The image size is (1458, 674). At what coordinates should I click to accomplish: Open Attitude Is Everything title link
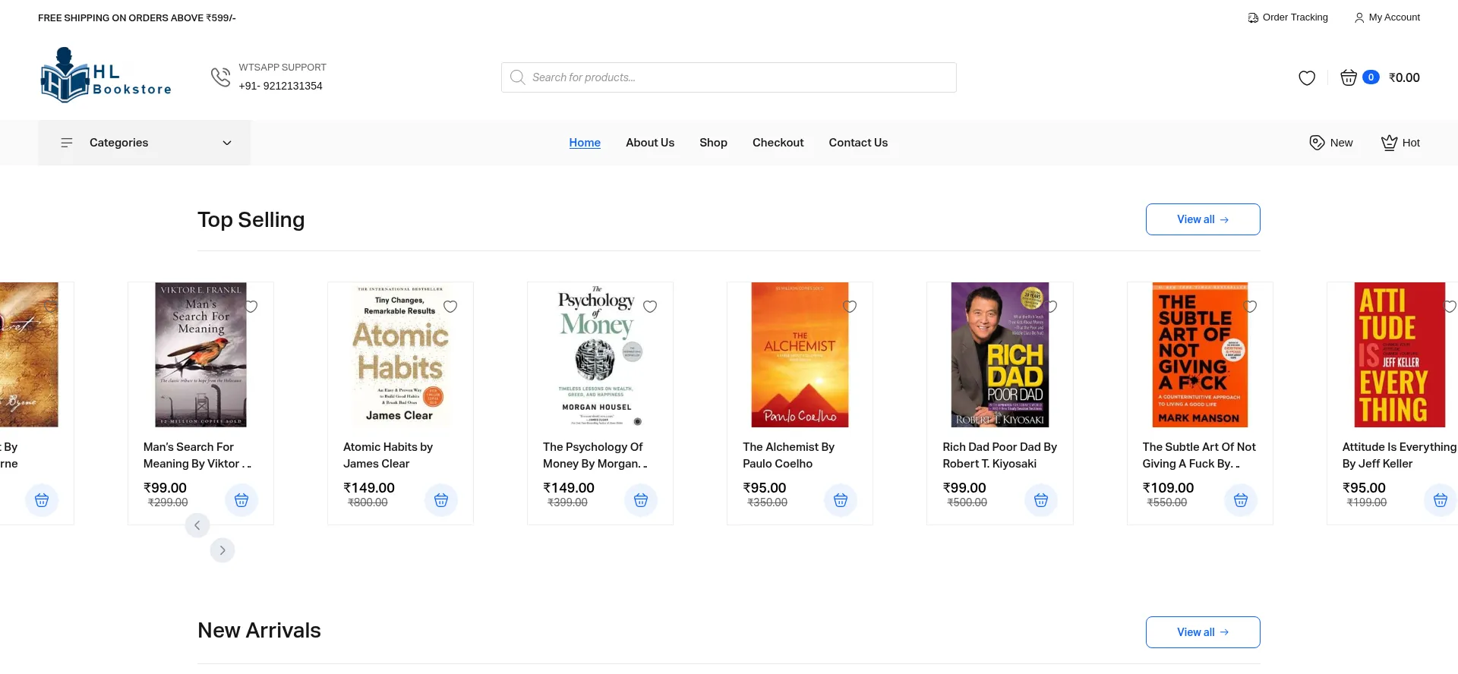point(1399,455)
